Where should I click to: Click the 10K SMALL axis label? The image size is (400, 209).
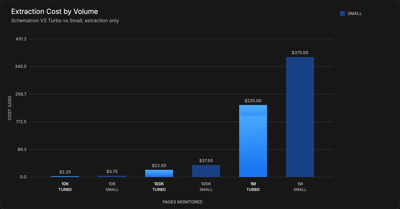pos(112,186)
